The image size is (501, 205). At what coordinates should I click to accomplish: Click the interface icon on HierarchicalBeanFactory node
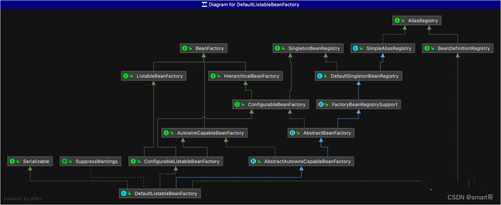pyautogui.click(x=213, y=76)
